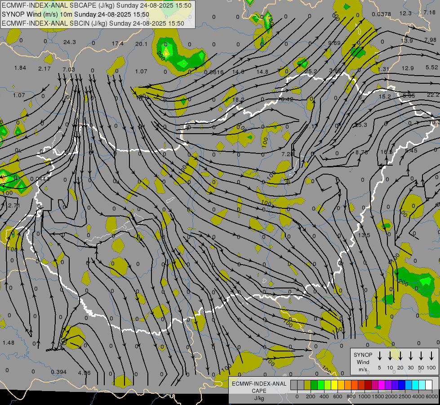The image size is (440, 405).
Task: Pick the pure yellow CAPE legend swatch
Action: [x=334, y=385]
